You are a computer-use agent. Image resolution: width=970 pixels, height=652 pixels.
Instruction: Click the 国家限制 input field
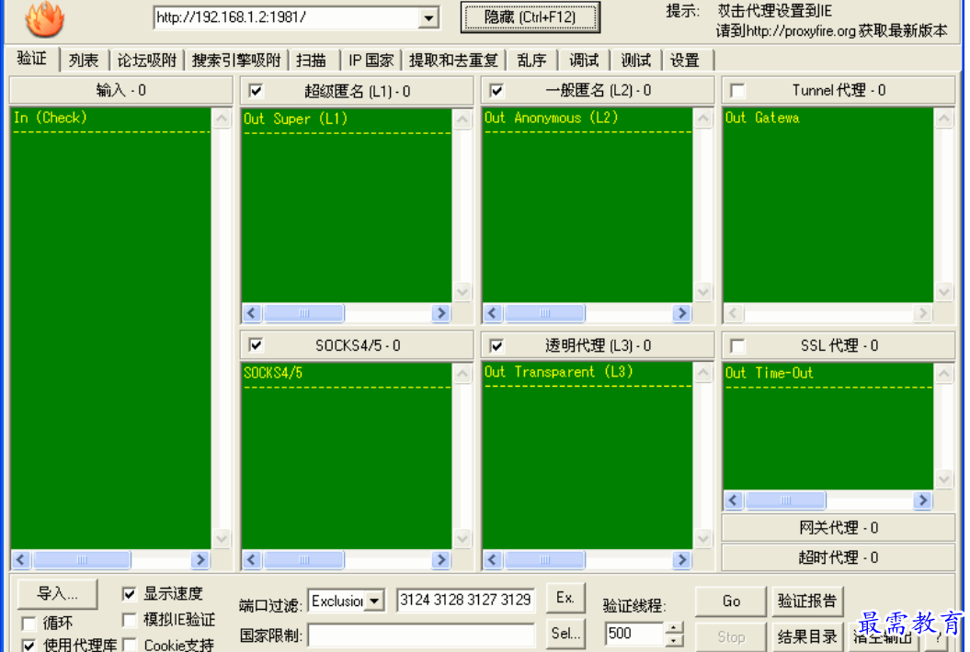pyautogui.click(x=421, y=635)
